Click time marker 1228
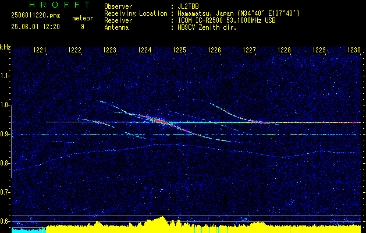 [x=285, y=50]
